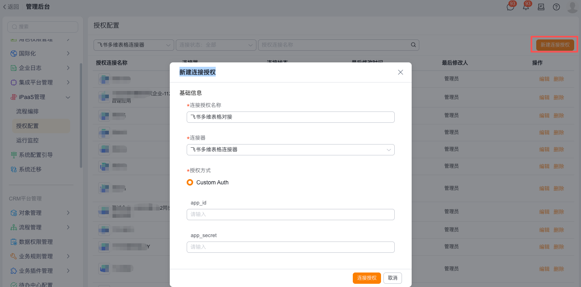The image size is (581, 287).
Task: Open the notification bell icon
Action: 526,7
